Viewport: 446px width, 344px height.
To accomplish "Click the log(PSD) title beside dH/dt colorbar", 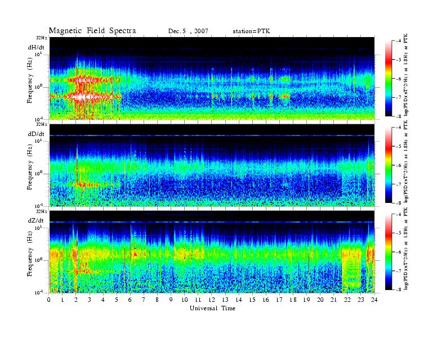I will [406, 74].
